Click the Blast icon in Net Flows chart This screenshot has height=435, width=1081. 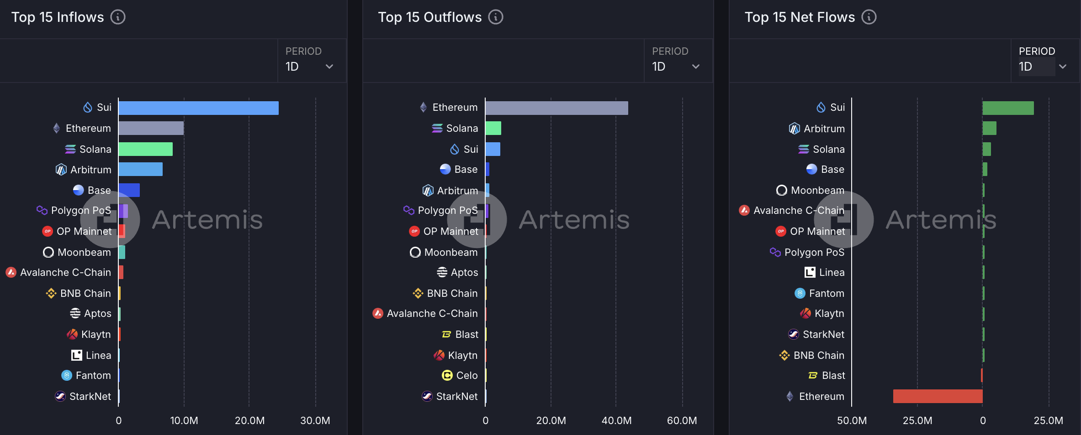click(x=813, y=375)
